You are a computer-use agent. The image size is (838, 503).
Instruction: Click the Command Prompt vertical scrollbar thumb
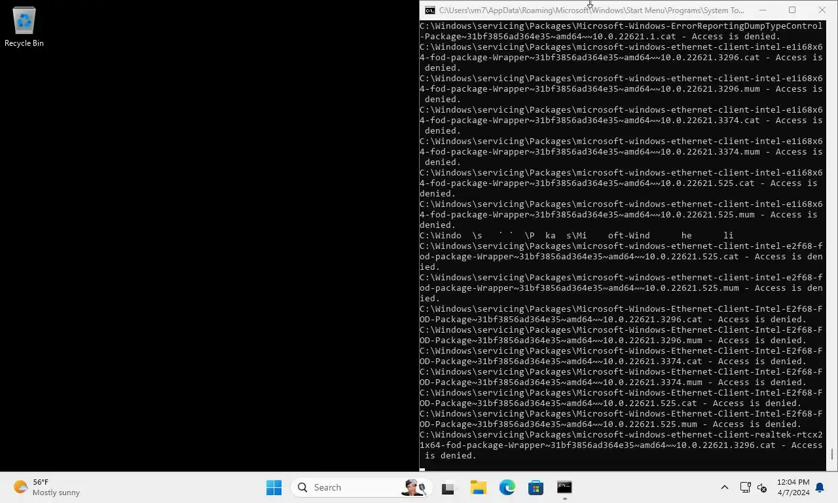832,454
